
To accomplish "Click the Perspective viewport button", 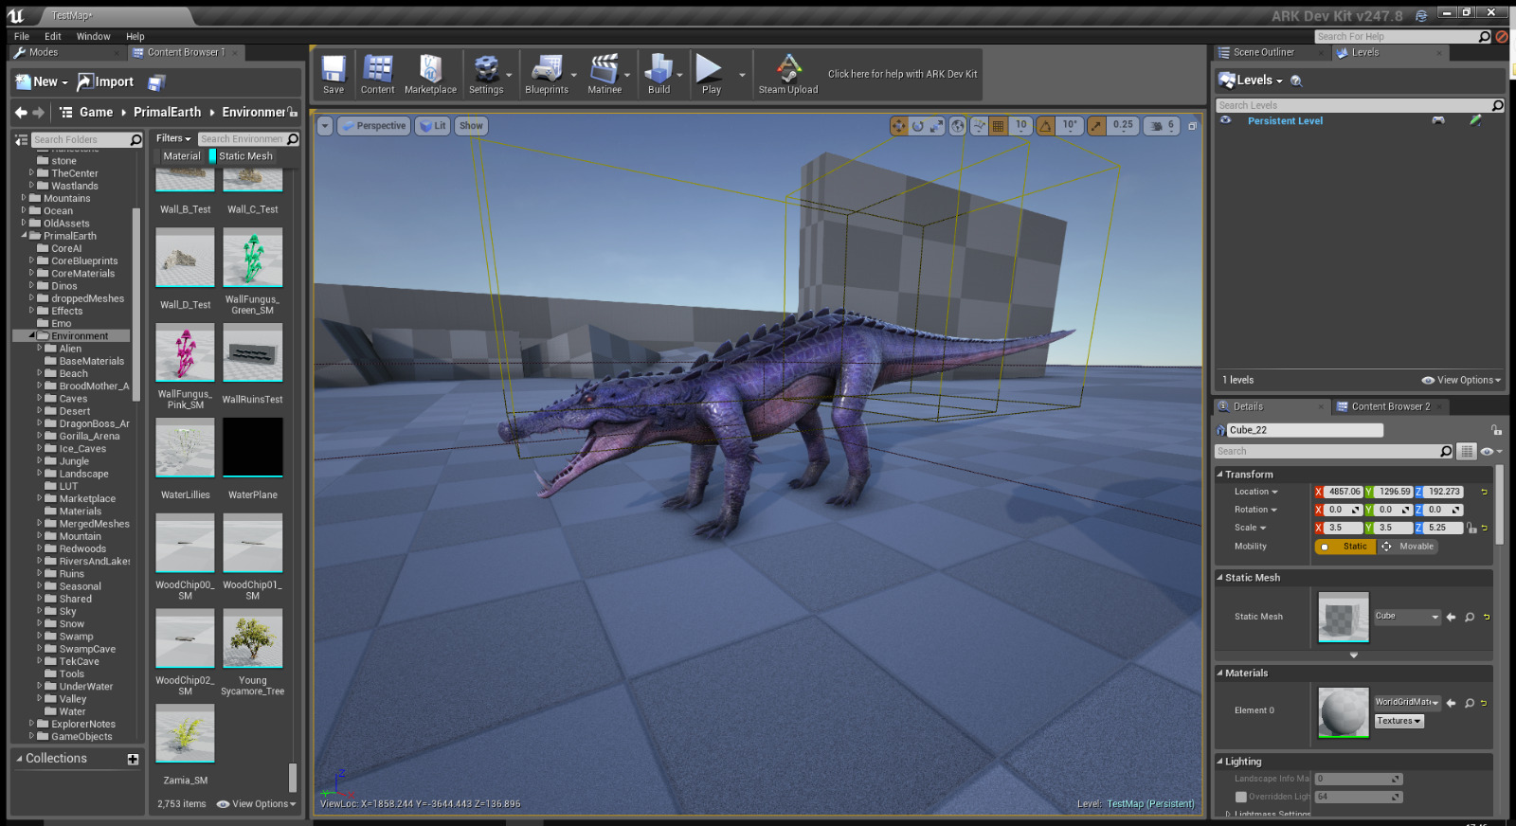I will pos(373,125).
